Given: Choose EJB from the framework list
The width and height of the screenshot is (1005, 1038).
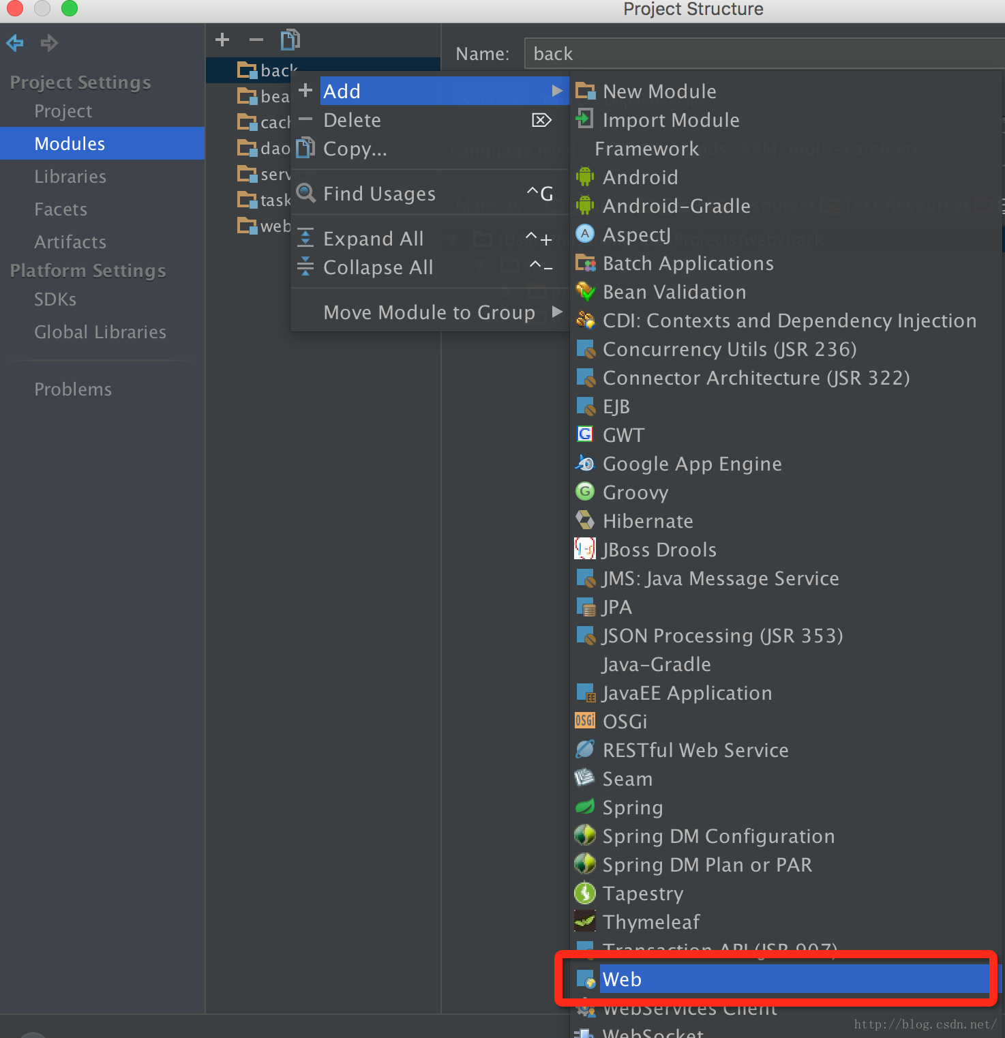Looking at the screenshot, I should pos(787,406).
